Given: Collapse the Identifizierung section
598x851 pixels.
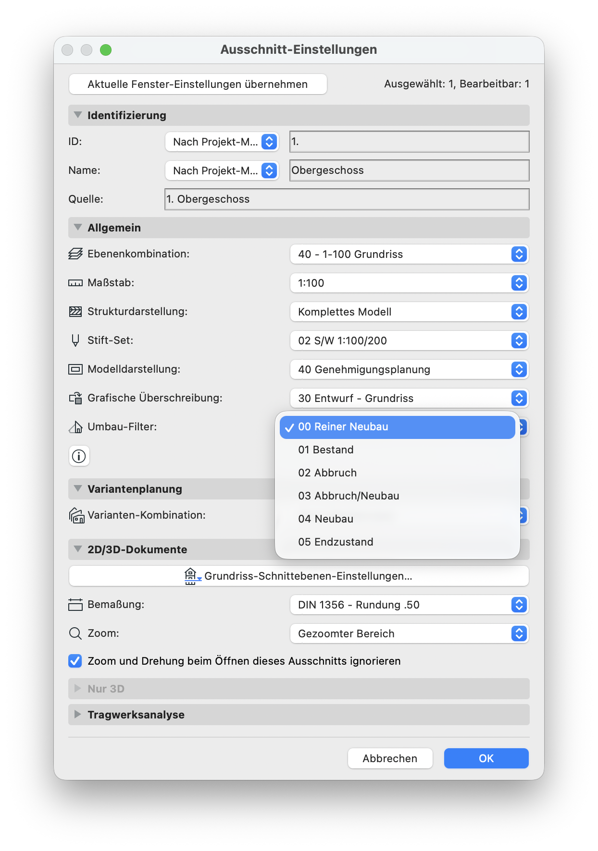Looking at the screenshot, I should 78,115.
